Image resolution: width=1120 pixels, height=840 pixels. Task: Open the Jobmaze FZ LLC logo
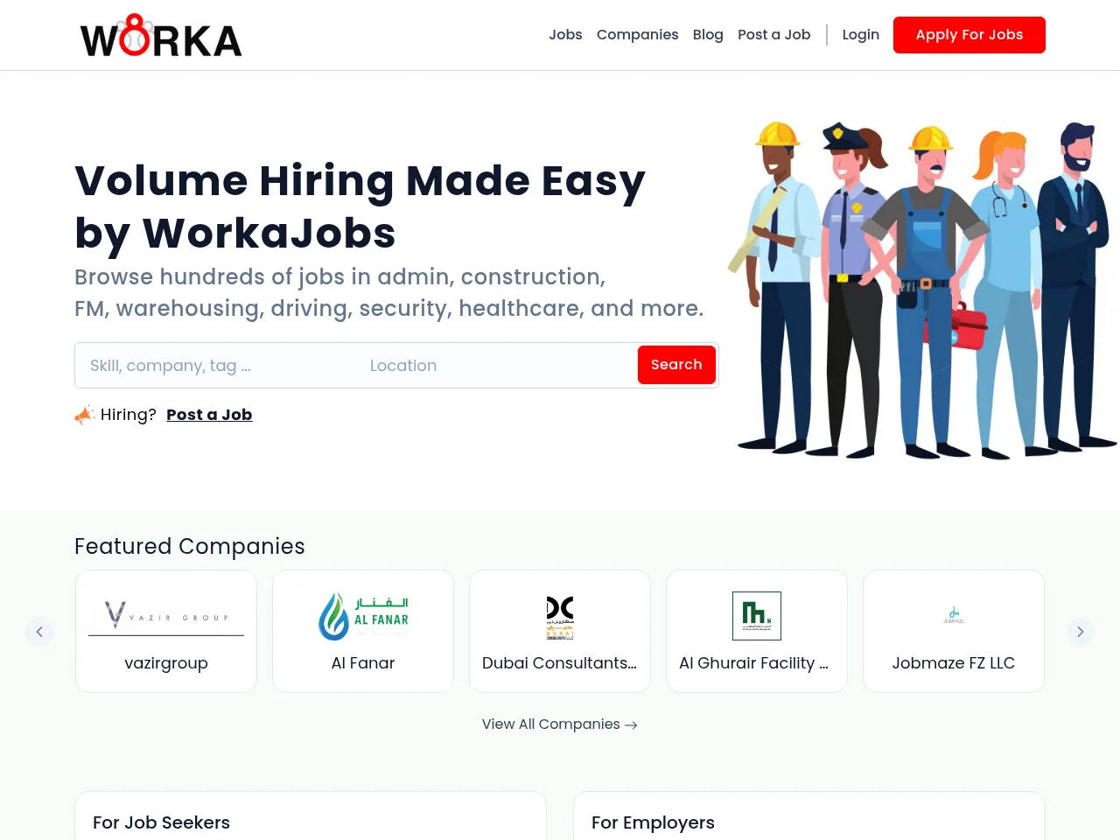954,615
